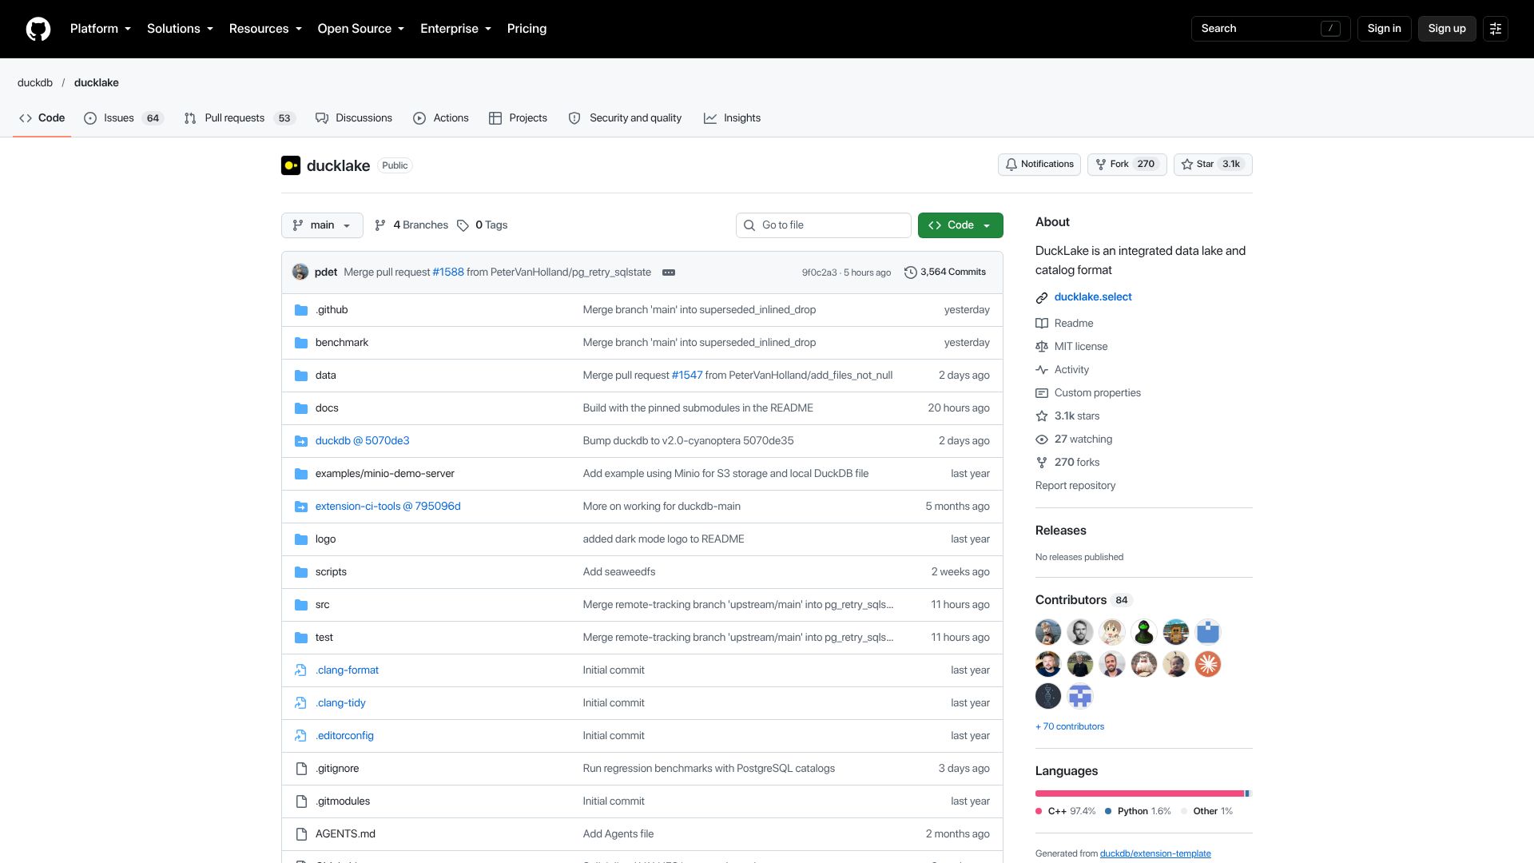The height and width of the screenshot is (863, 1534).
Task: Click the Sign in button
Action: (1384, 29)
